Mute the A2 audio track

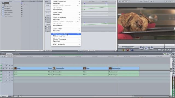tap(1, 75)
